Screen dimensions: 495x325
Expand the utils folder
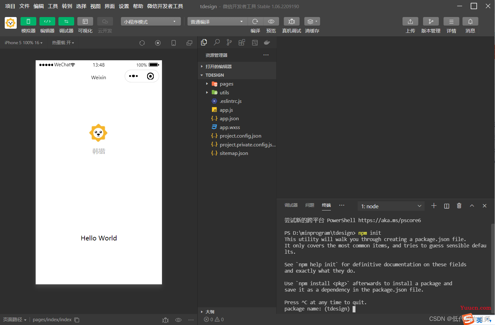(237, 92)
